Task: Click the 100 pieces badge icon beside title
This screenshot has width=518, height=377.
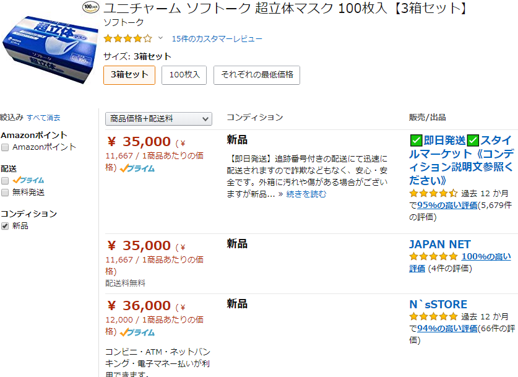Action: coord(90,8)
